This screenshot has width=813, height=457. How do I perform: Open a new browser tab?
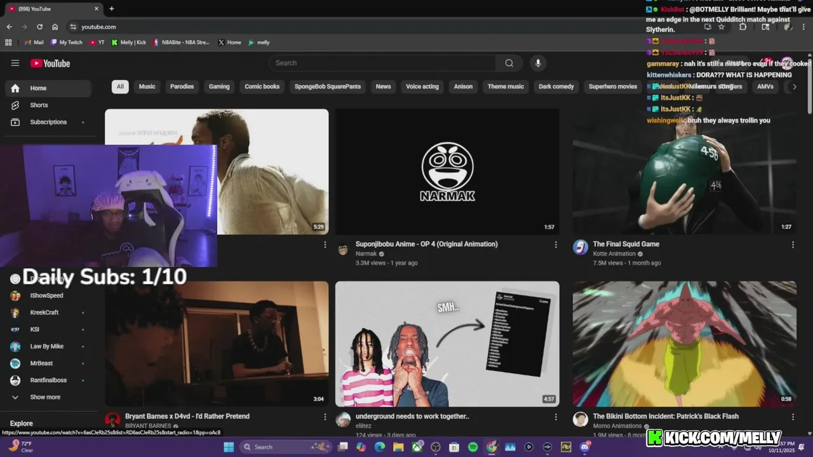[112, 9]
